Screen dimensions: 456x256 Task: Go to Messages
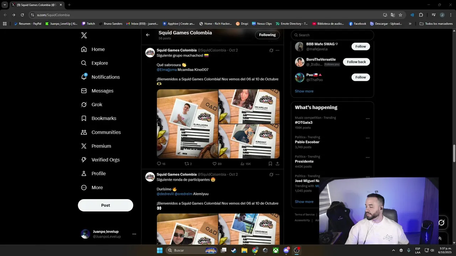click(x=97, y=91)
